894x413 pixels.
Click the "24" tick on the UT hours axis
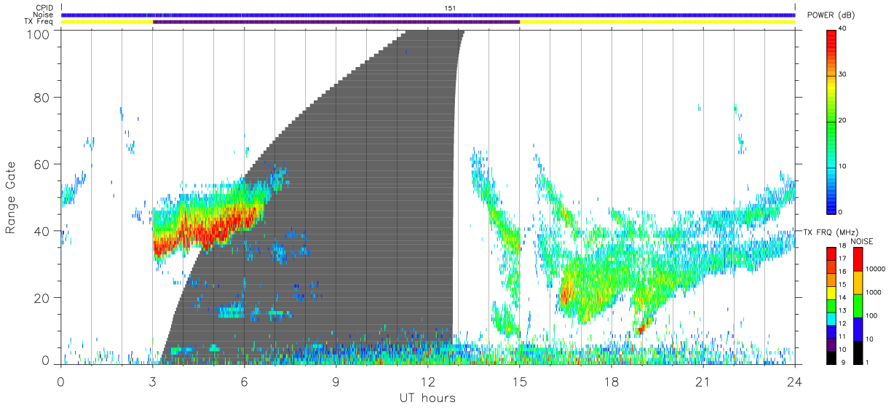coord(795,382)
